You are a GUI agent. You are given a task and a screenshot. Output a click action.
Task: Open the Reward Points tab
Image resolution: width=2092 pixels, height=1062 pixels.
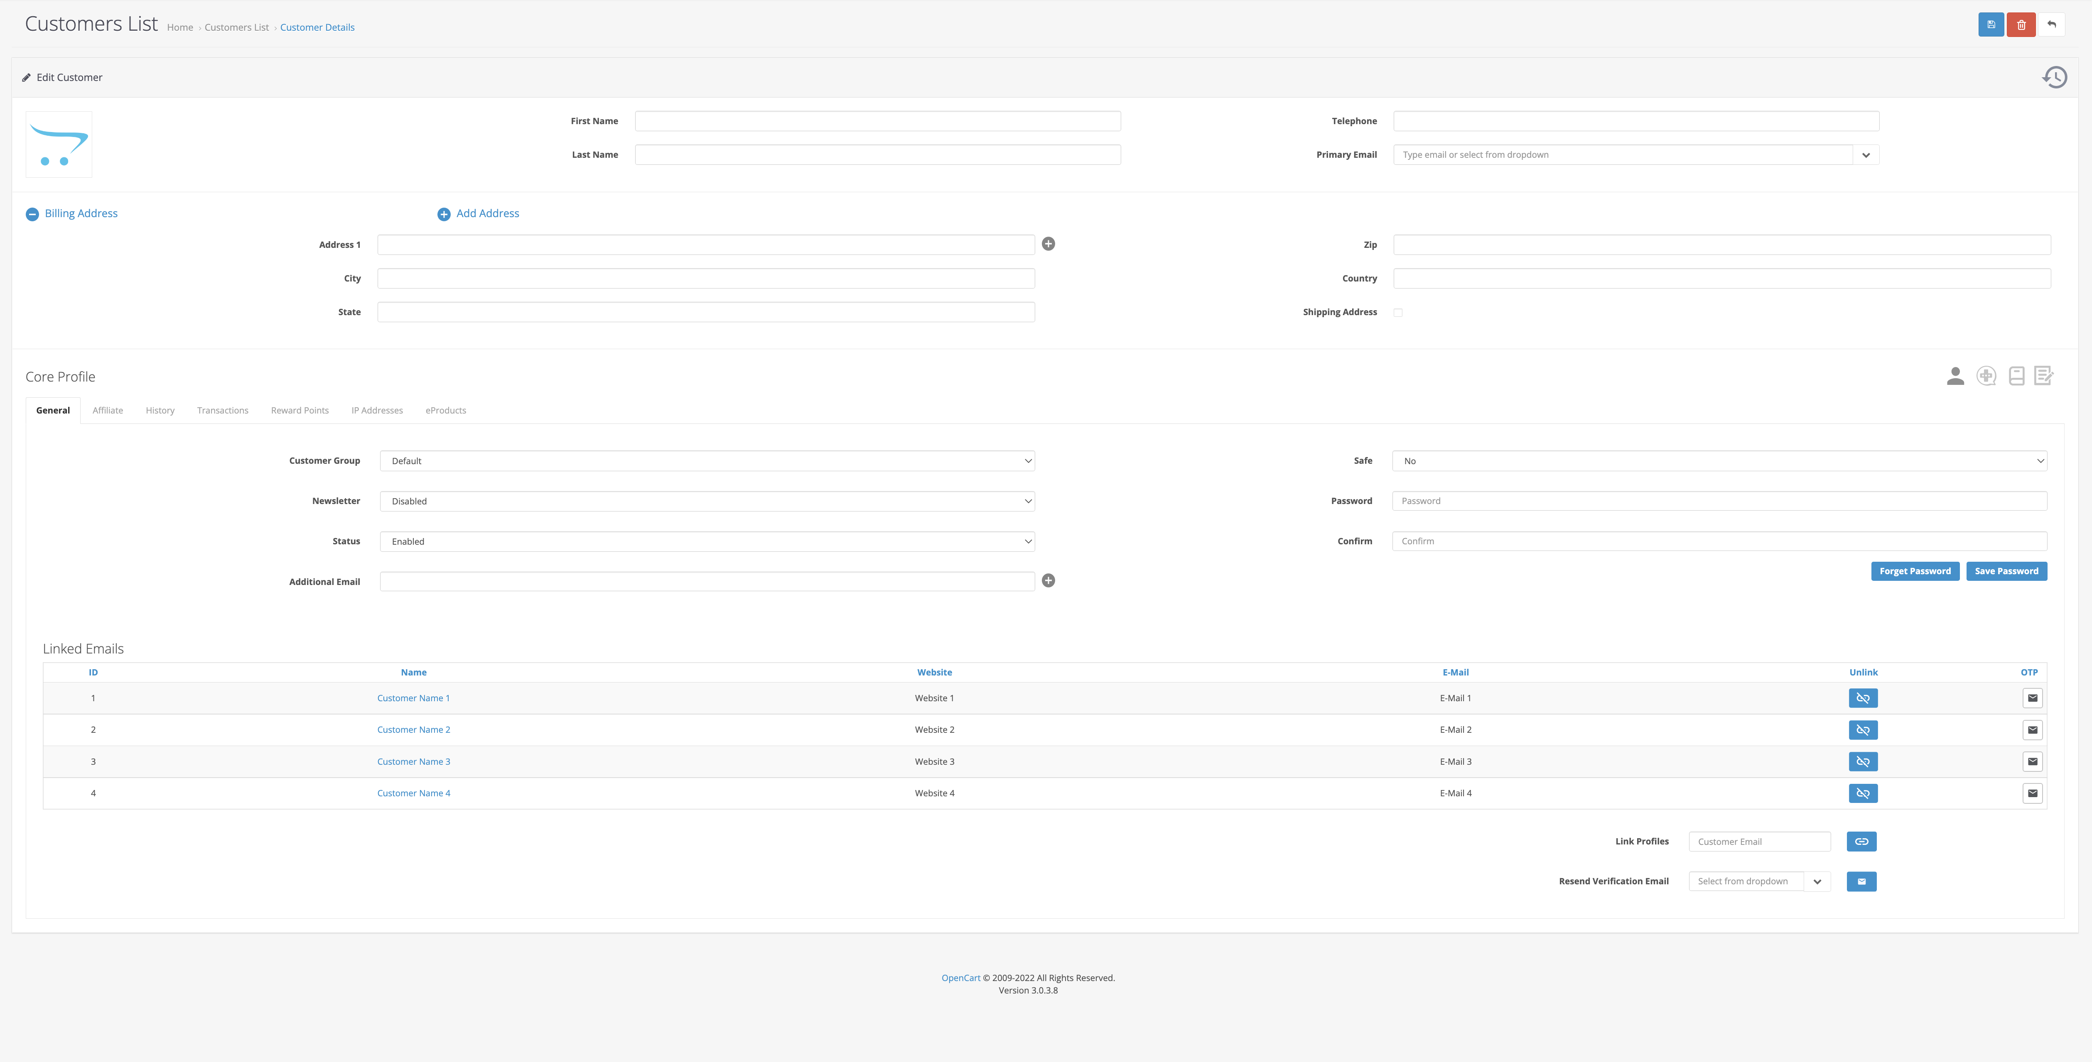[x=300, y=410]
